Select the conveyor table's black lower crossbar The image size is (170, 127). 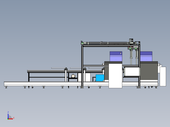(47, 77)
